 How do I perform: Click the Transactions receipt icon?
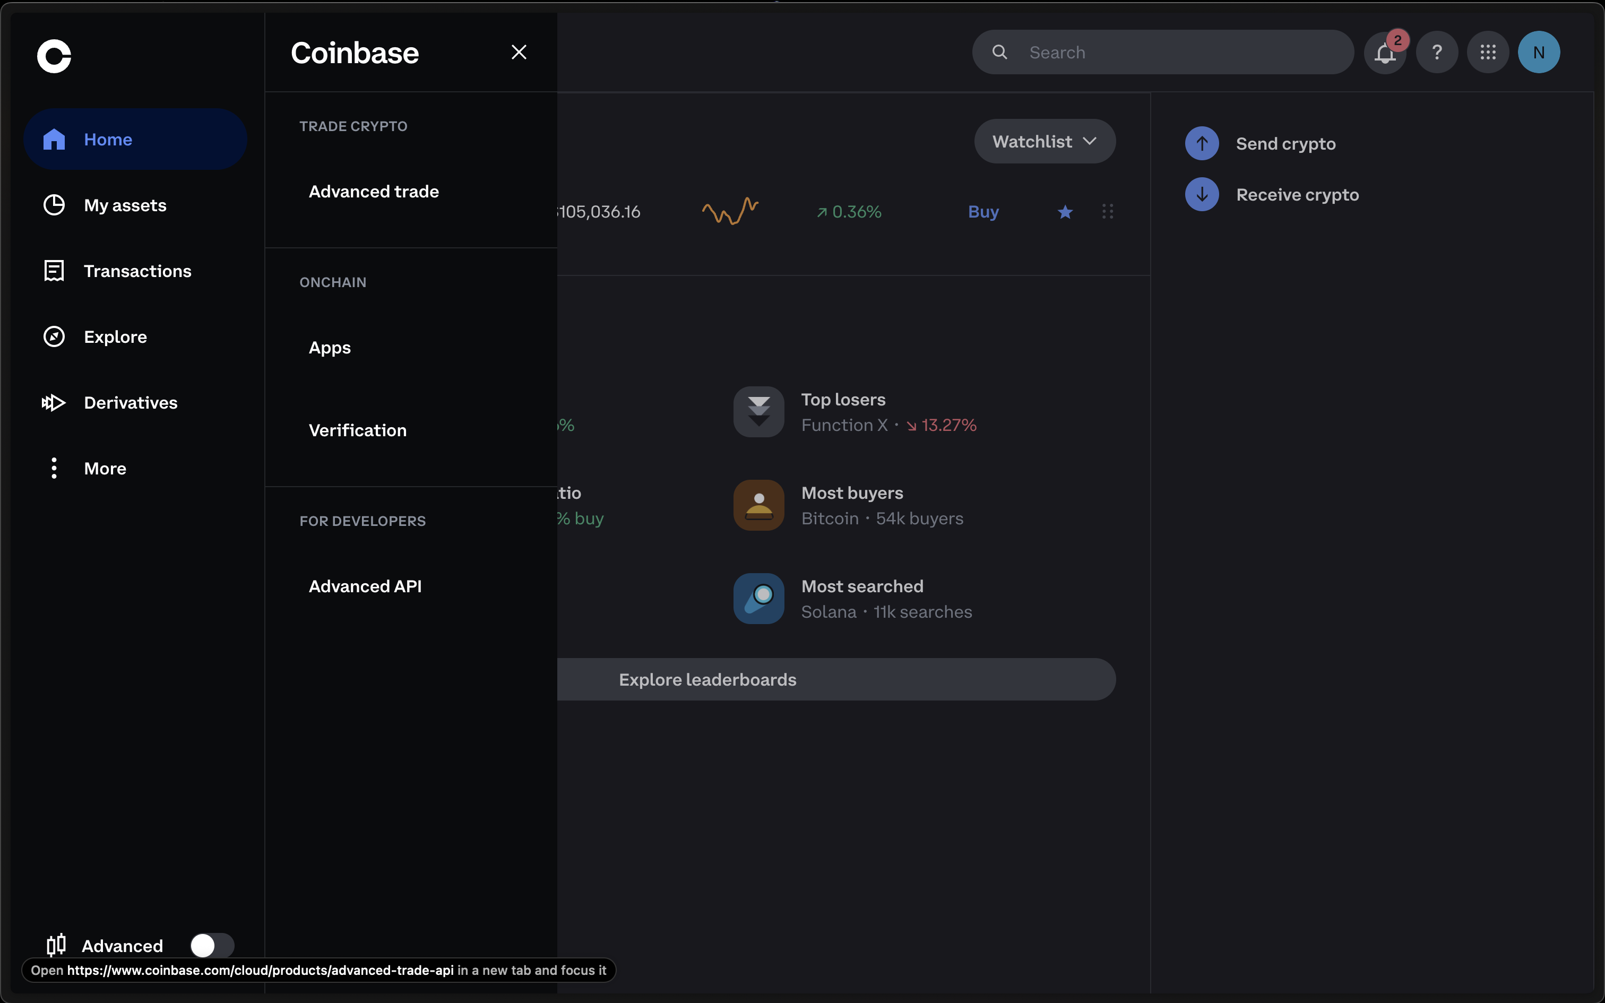(54, 271)
